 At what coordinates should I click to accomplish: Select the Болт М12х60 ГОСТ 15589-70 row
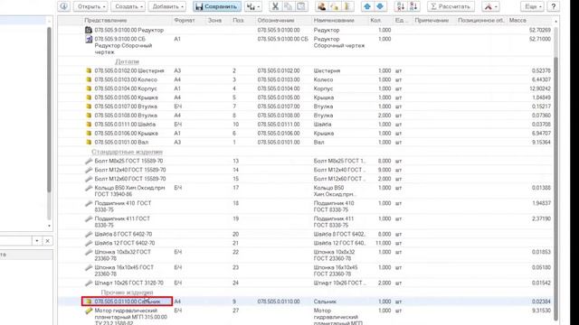tap(306, 179)
